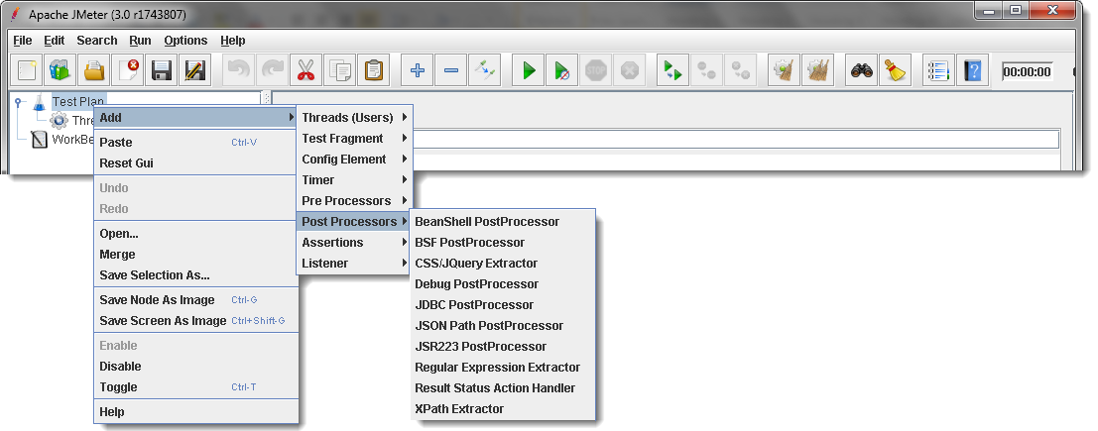Expand the Test Fragment submenu
1098x431 pixels.
point(354,139)
